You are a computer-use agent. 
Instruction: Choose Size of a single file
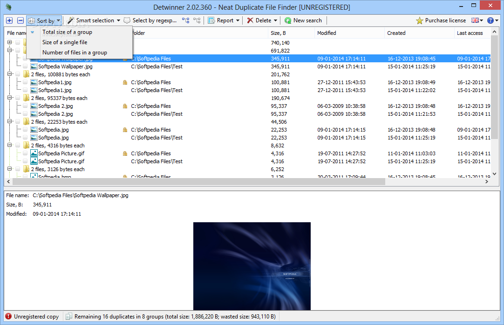pos(65,42)
